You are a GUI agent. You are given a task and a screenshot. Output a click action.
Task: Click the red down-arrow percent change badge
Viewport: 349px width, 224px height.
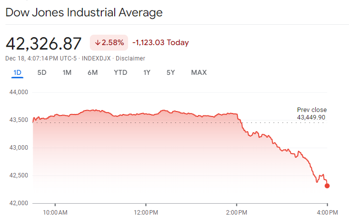109,43
